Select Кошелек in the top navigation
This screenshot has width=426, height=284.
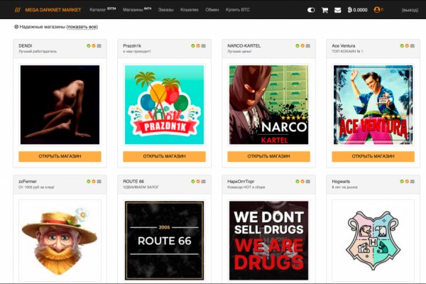190,10
